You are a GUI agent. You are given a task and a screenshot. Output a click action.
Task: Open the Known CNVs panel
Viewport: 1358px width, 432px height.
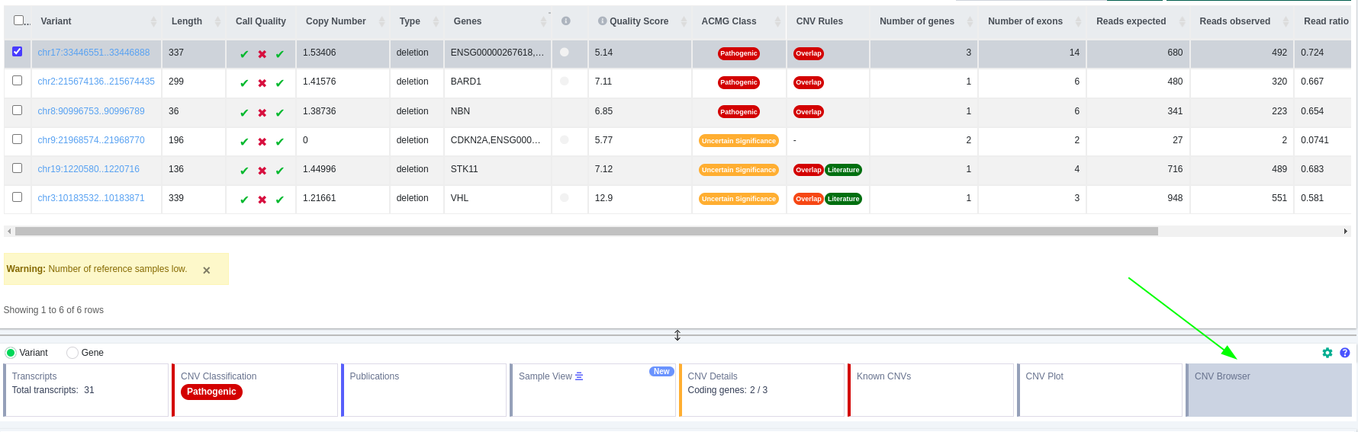tap(931, 390)
